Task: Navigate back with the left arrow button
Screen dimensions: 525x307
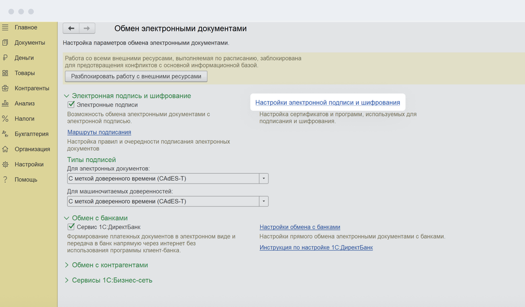Action: pos(71,29)
